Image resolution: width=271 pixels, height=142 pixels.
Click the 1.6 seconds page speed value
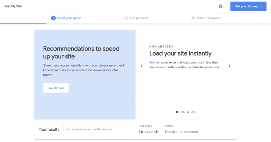click(148, 131)
